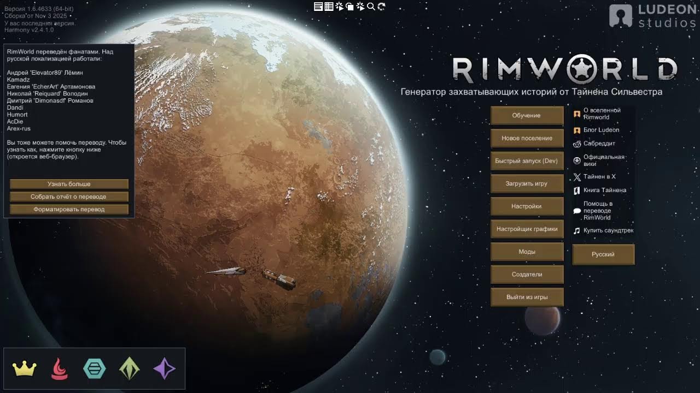The width and height of the screenshot is (700, 393).
Task: Click text Сборка от Nov 3 2025
Action: coord(36,16)
